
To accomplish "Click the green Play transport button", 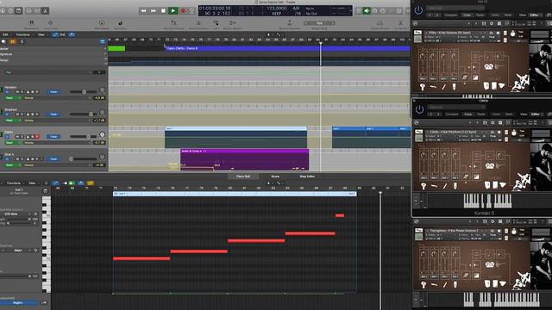I will pyautogui.click(x=172, y=11).
